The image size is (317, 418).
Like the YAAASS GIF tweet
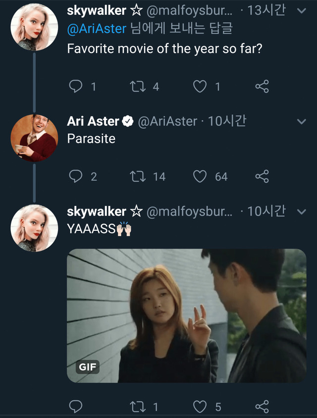(200, 407)
